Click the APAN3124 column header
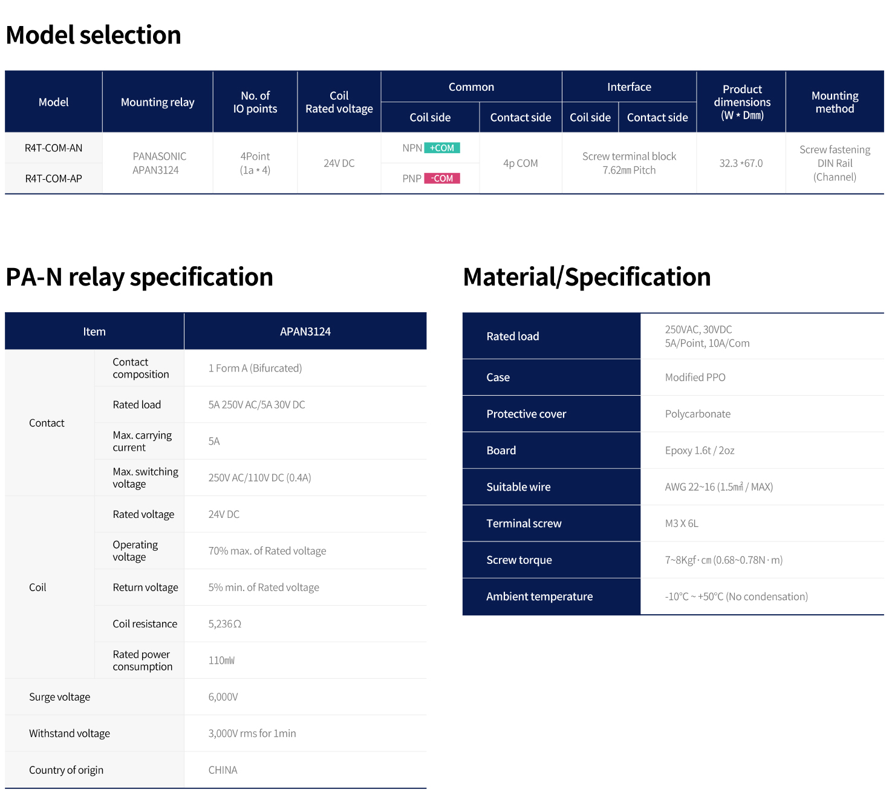 click(x=305, y=332)
